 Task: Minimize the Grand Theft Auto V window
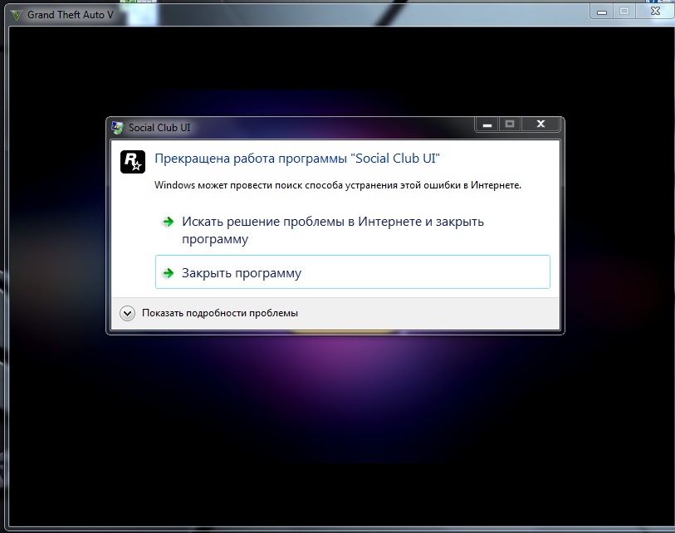coord(602,12)
